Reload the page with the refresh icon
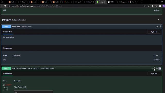This screenshot has width=165, height=93. [x=5, y=6]
